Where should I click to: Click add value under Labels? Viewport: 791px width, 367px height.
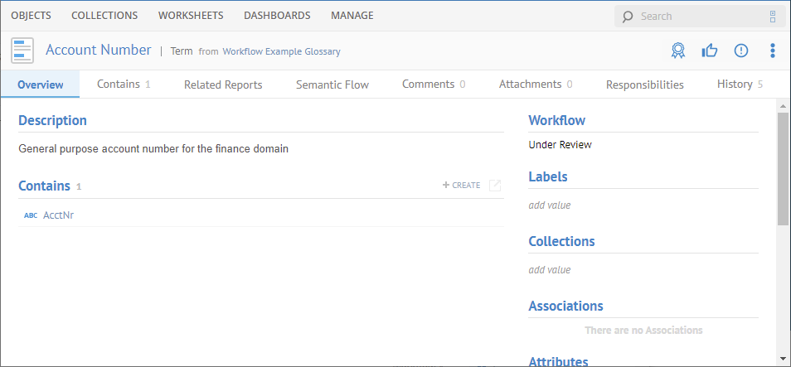(x=550, y=205)
